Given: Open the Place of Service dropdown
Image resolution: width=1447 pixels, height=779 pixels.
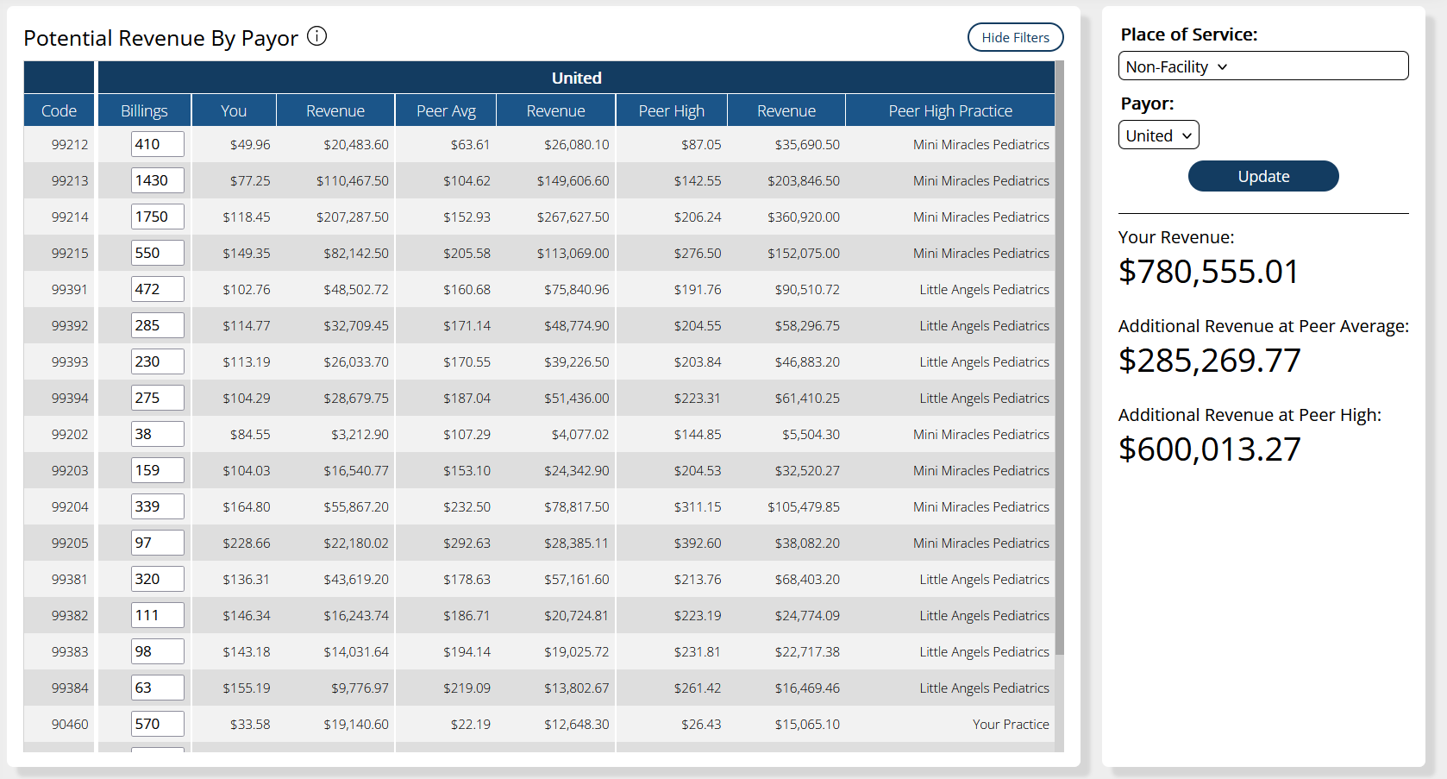Looking at the screenshot, I should point(1262,66).
